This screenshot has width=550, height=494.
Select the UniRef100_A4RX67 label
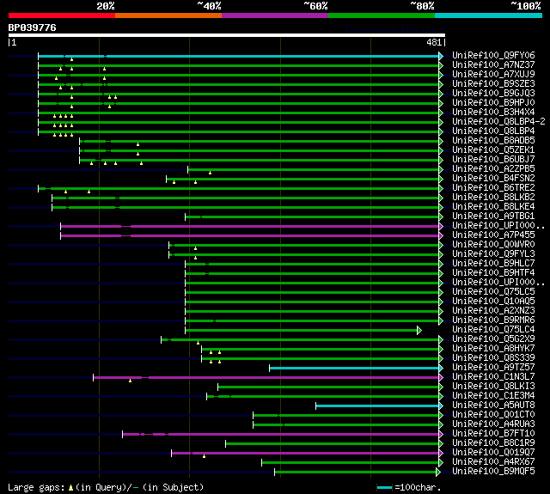click(x=493, y=462)
